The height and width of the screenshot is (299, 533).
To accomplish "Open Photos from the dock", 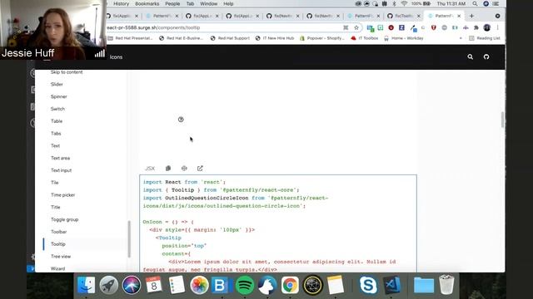I will (199, 285).
